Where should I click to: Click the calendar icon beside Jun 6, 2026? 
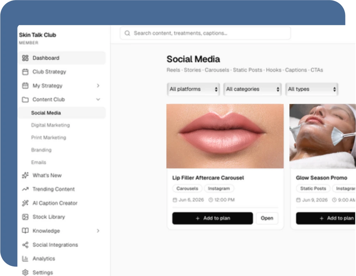click(175, 200)
